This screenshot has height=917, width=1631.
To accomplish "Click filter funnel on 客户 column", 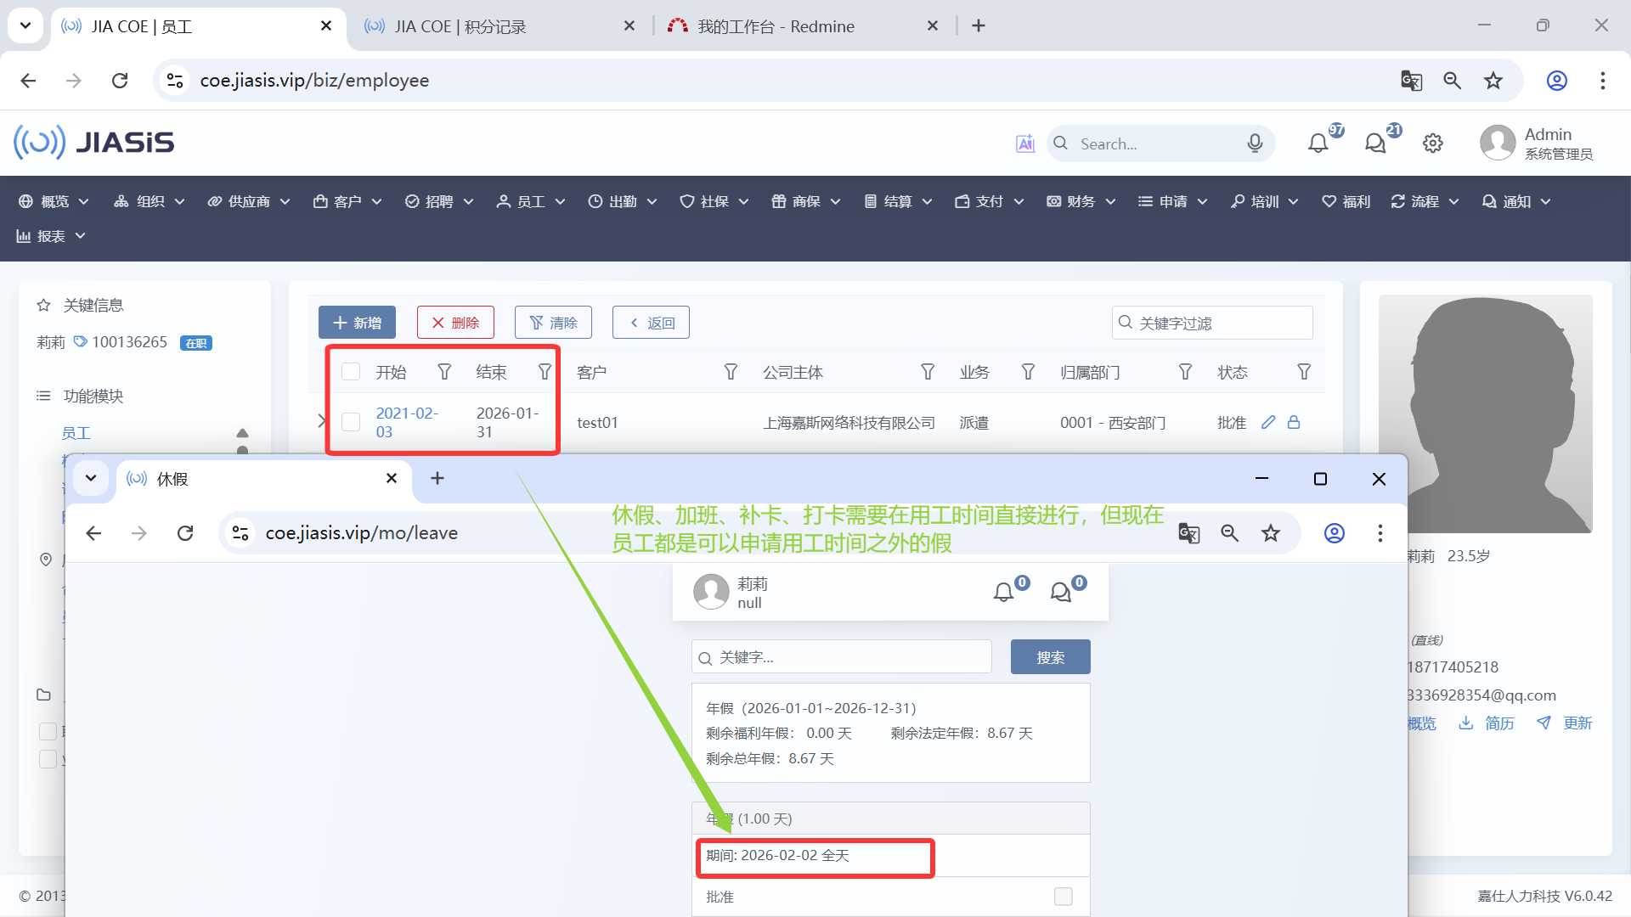I will click(x=731, y=372).
